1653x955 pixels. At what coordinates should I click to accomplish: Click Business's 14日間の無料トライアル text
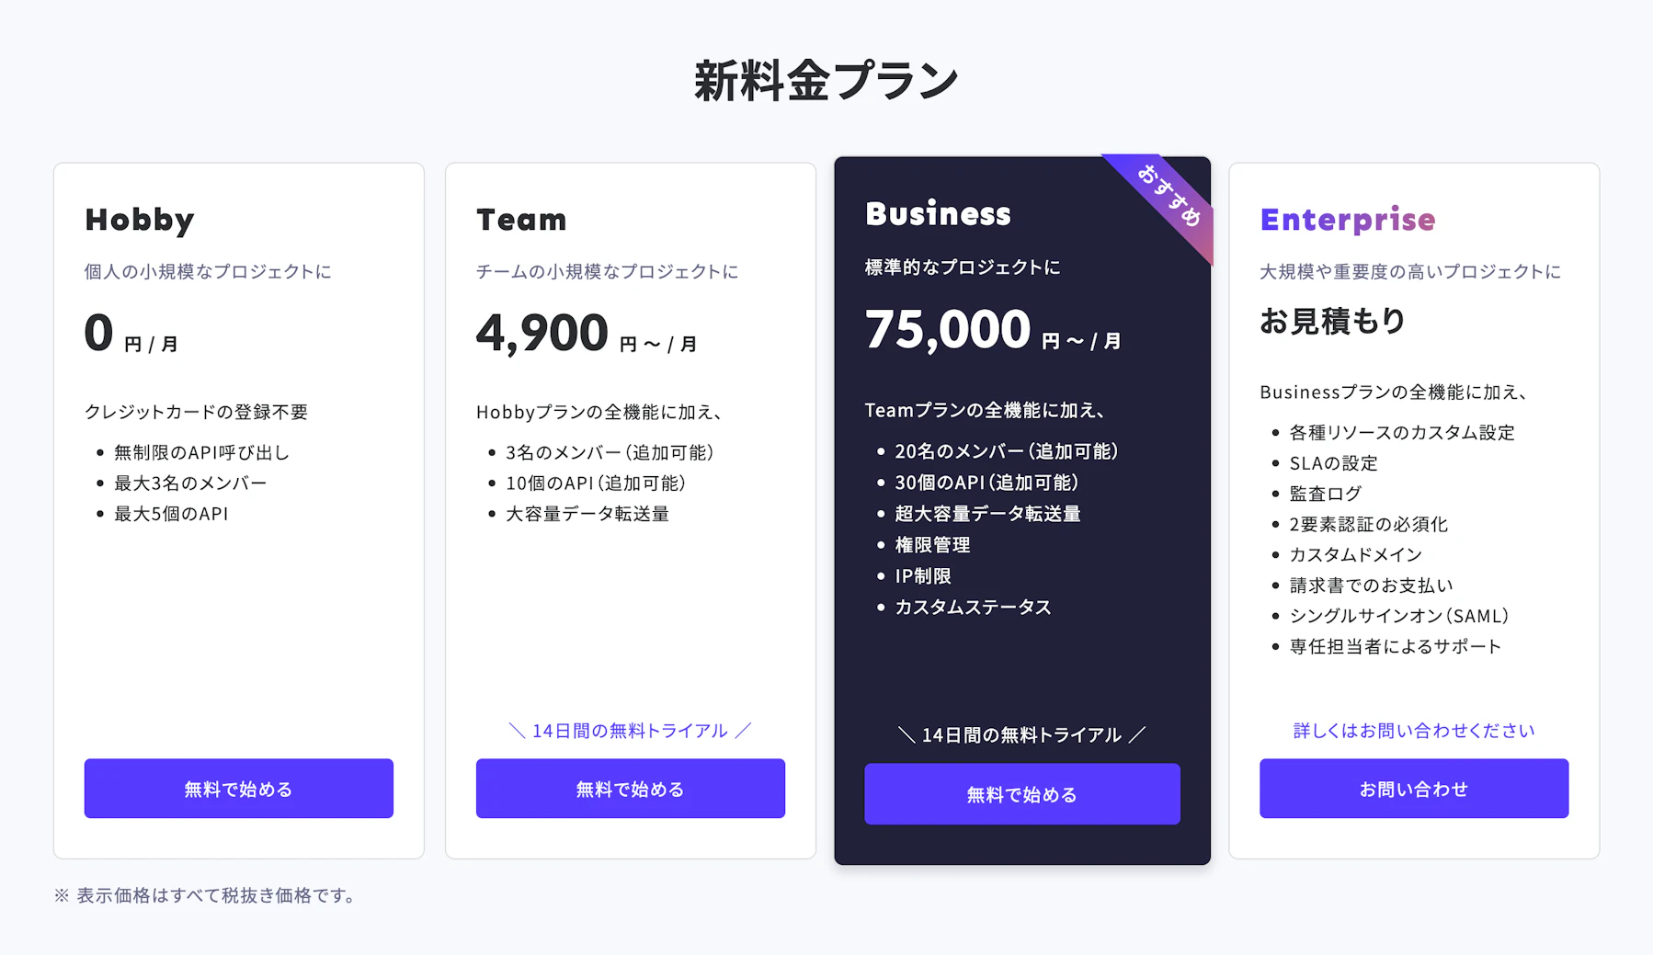(1022, 735)
